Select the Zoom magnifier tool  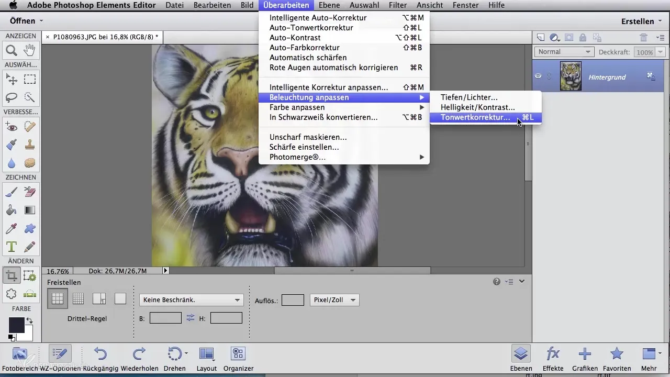click(x=12, y=51)
